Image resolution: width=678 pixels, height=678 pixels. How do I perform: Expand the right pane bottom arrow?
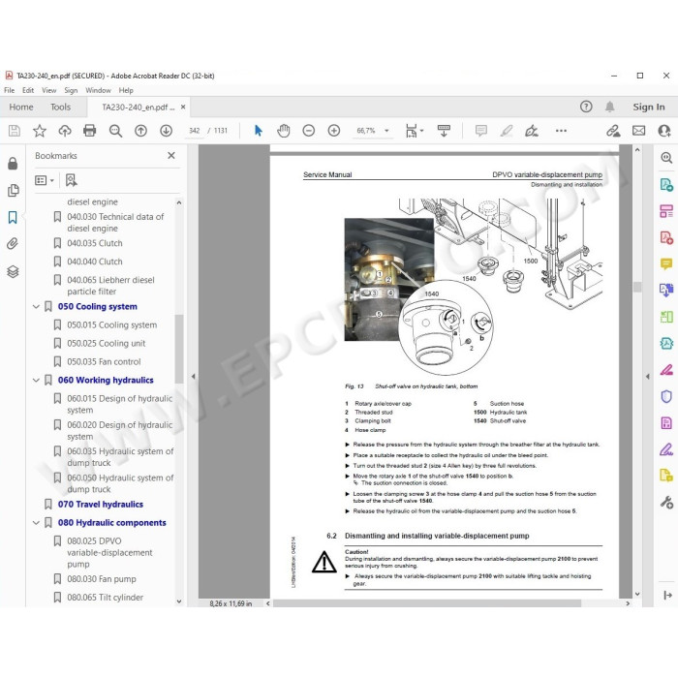click(667, 596)
